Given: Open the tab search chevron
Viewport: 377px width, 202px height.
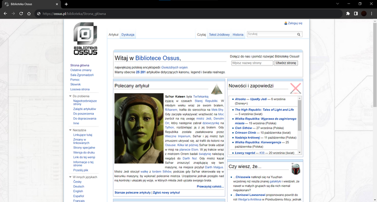Looking at the screenshot, I should tap(337, 4).
